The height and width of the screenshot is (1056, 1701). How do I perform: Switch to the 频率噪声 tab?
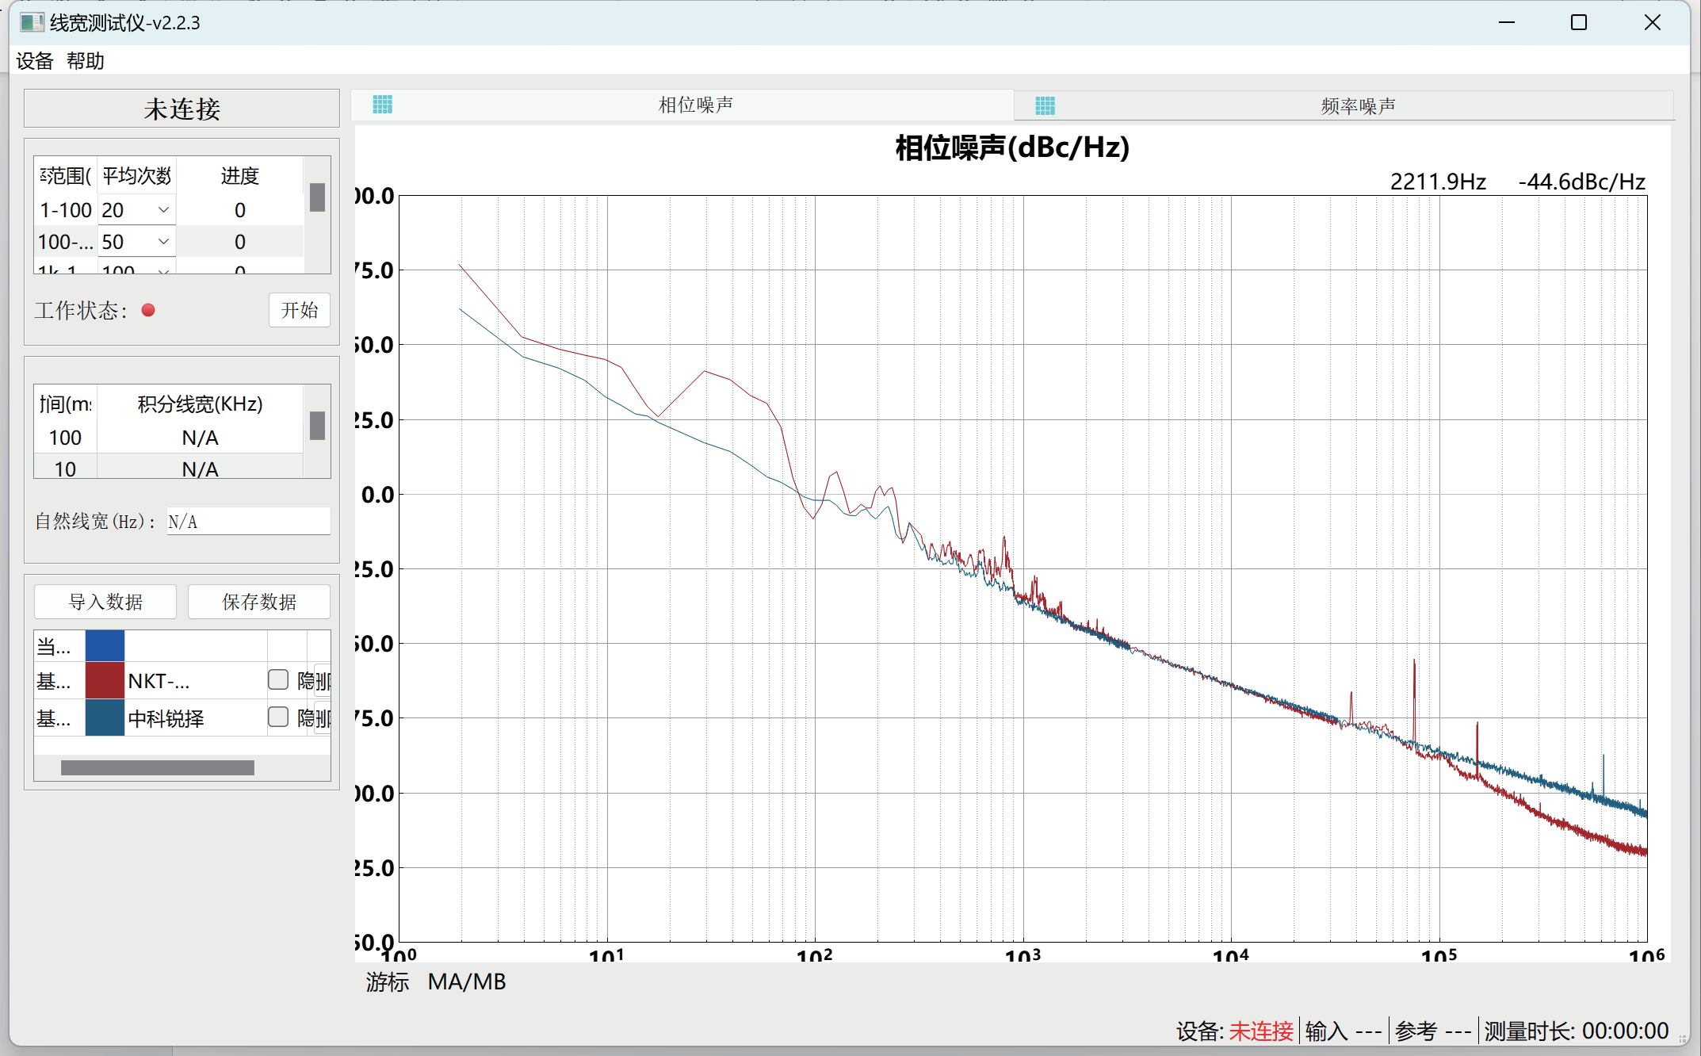1357,105
